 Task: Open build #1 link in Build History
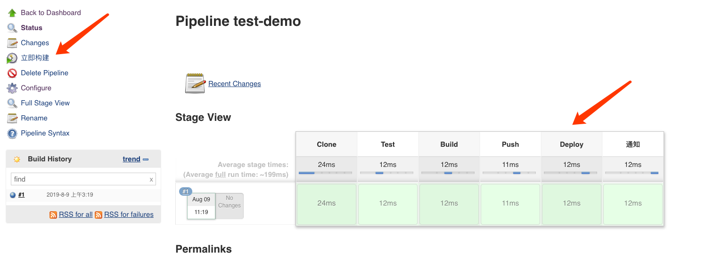pyautogui.click(x=21, y=195)
